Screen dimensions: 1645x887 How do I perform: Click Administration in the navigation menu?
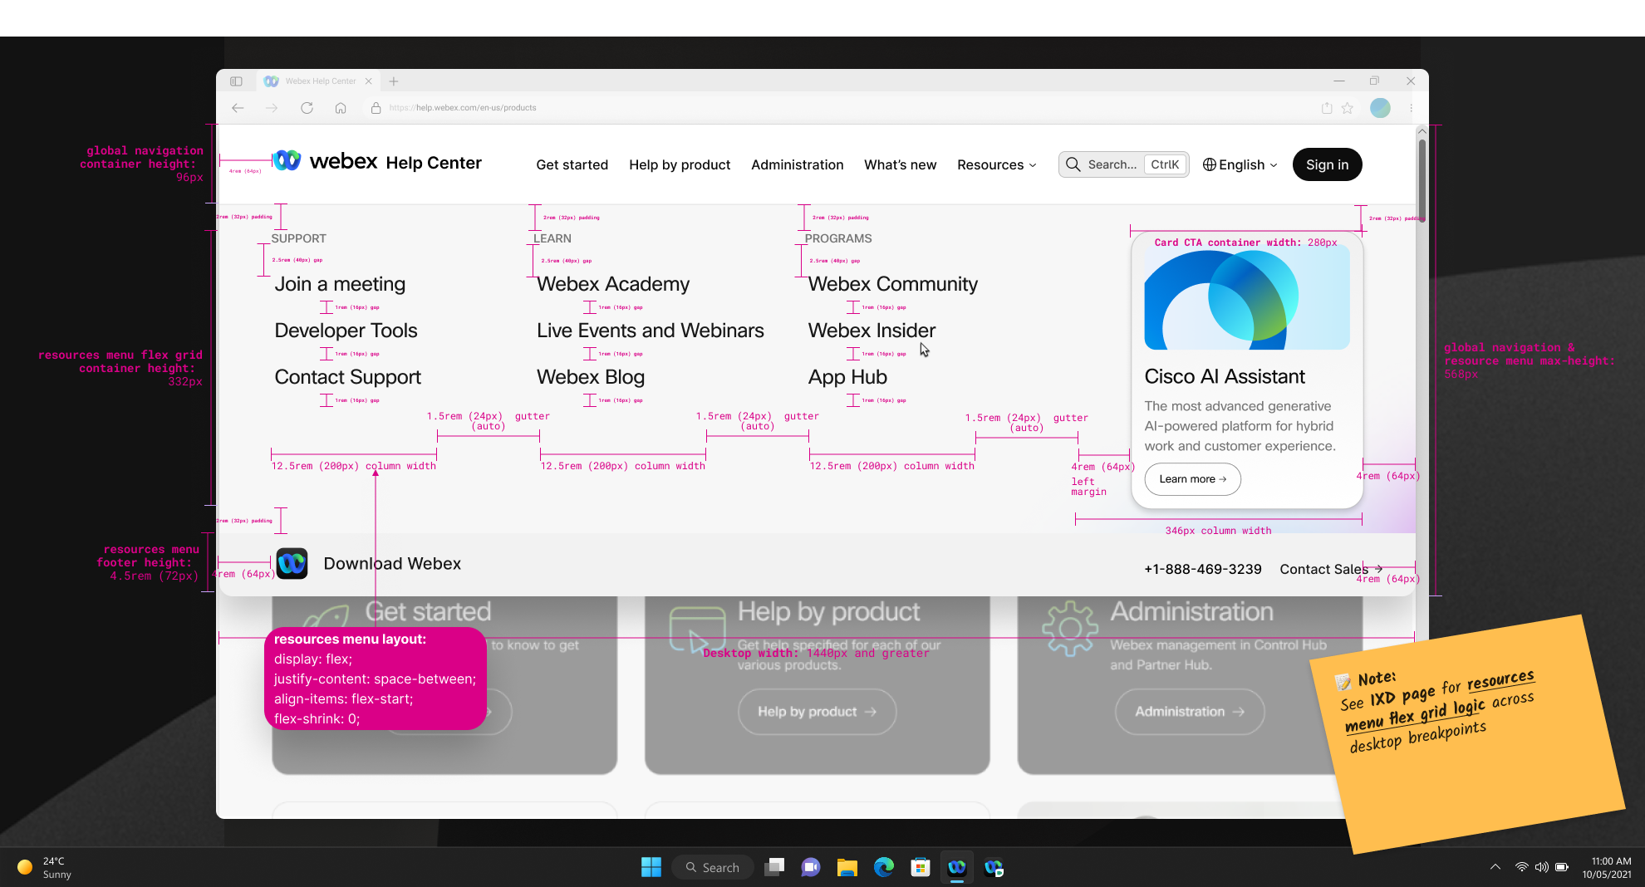[x=797, y=164]
